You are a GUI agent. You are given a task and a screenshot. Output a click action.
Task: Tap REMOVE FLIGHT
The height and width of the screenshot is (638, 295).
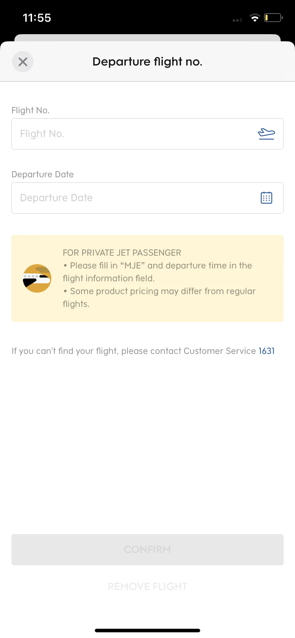coord(147,586)
